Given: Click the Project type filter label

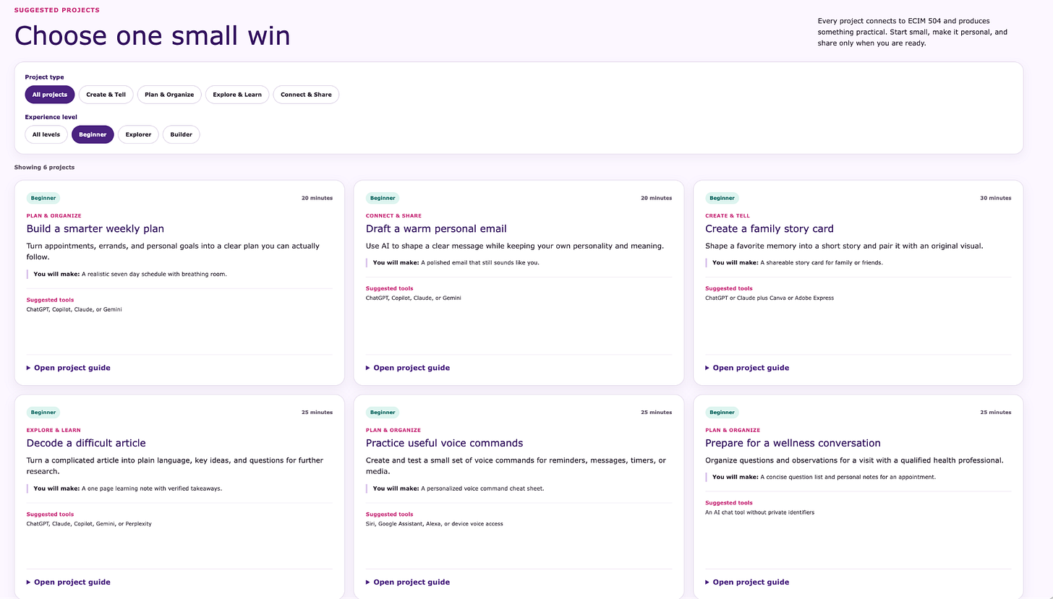Looking at the screenshot, I should tap(44, 77).
